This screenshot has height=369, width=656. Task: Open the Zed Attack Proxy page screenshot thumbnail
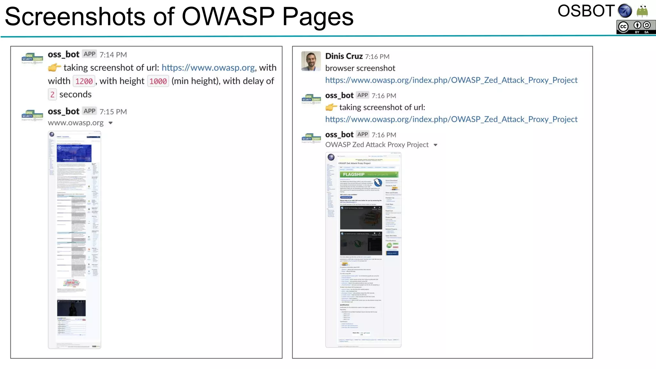(363, 250)
